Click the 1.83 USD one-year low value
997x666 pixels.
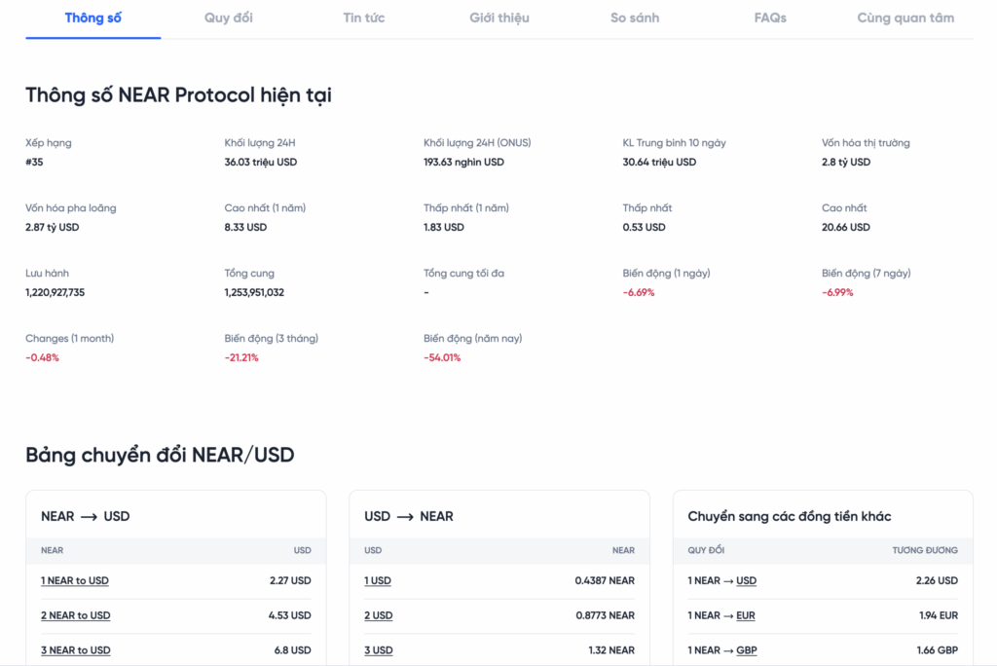click(444, 227)
